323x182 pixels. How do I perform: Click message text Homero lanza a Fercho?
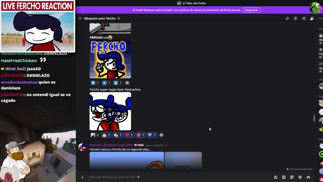pos(120,149)
